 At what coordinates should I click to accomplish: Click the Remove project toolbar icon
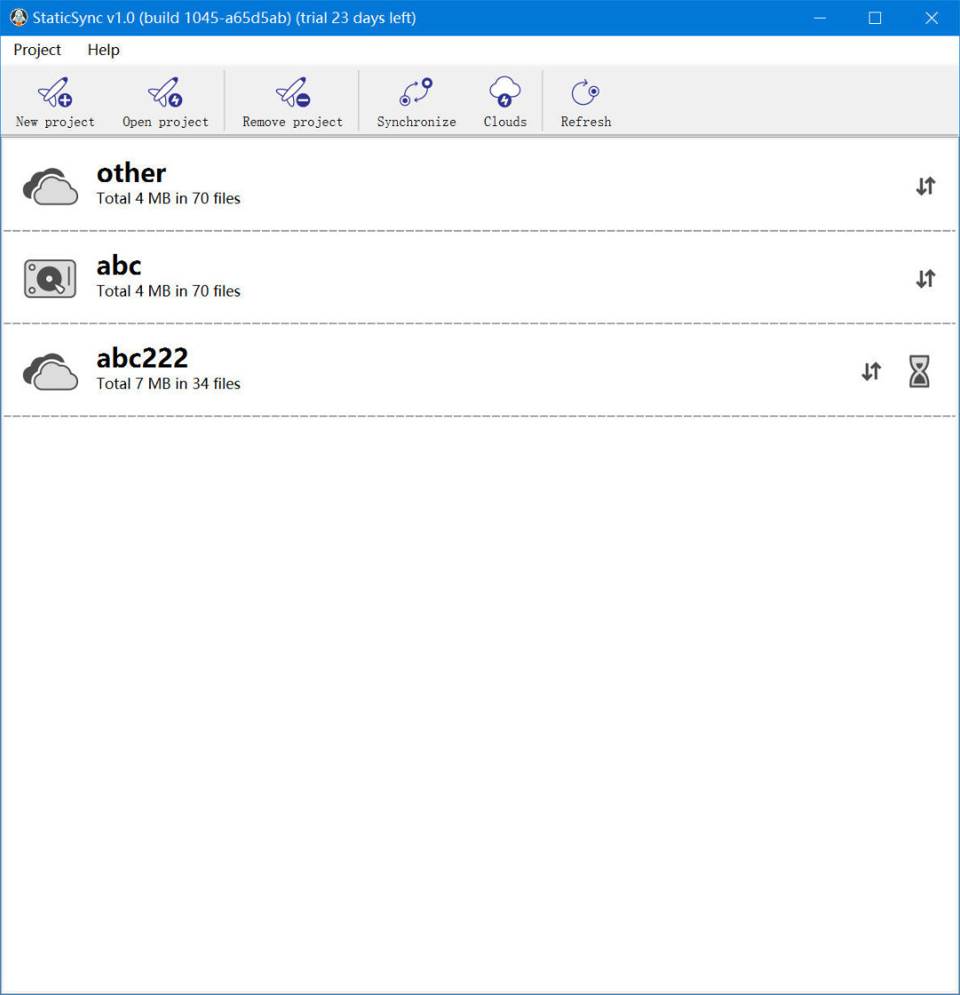click(x=292, y=101)
